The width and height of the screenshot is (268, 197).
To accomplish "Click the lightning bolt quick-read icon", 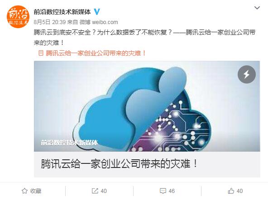I will click(x=246, y=74).
